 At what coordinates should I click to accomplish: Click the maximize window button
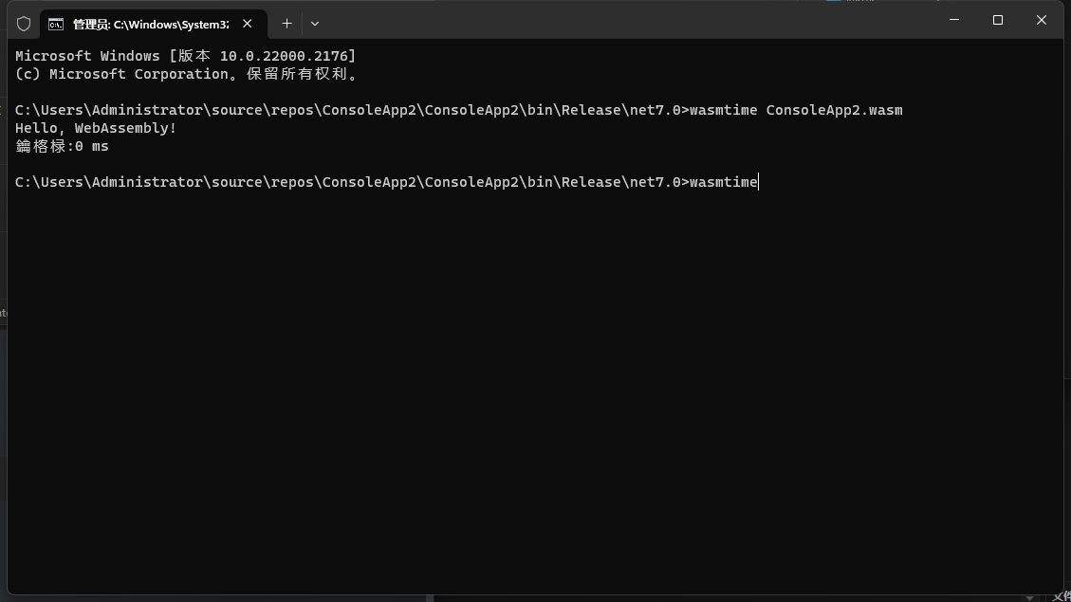point(997,20)
